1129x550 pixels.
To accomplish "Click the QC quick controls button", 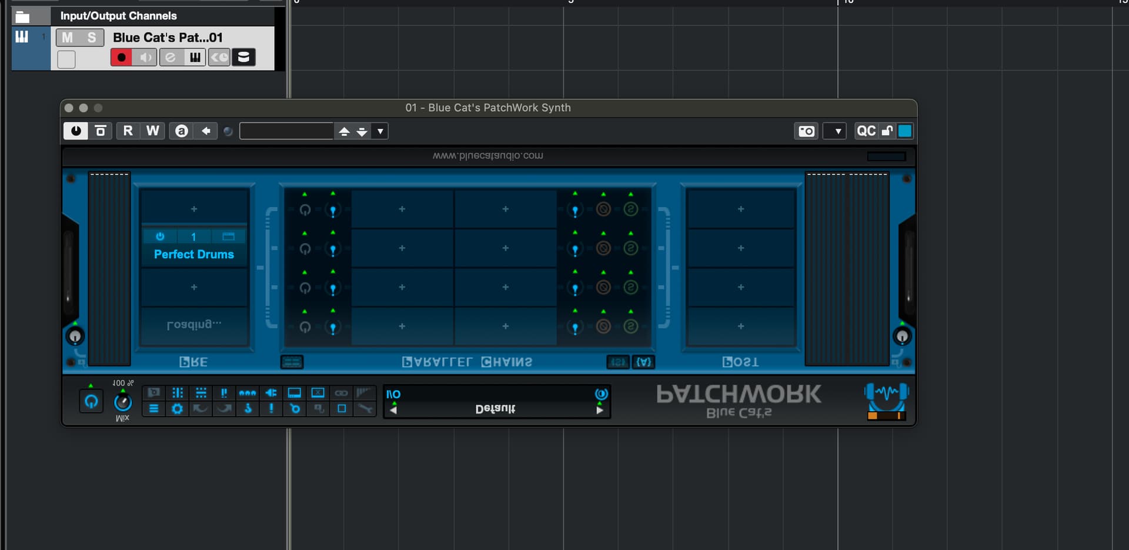I will (866, 131).
